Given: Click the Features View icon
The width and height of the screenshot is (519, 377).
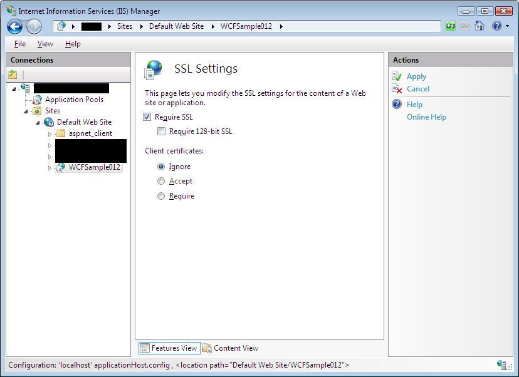Looking at the screenshot, I should click(x=145, y=348).
